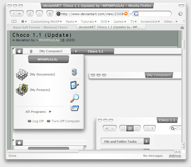The width and height of the screenshot is (191, 167).
Task: Open [My Pictures] basket icon
Action: point(22,90)
